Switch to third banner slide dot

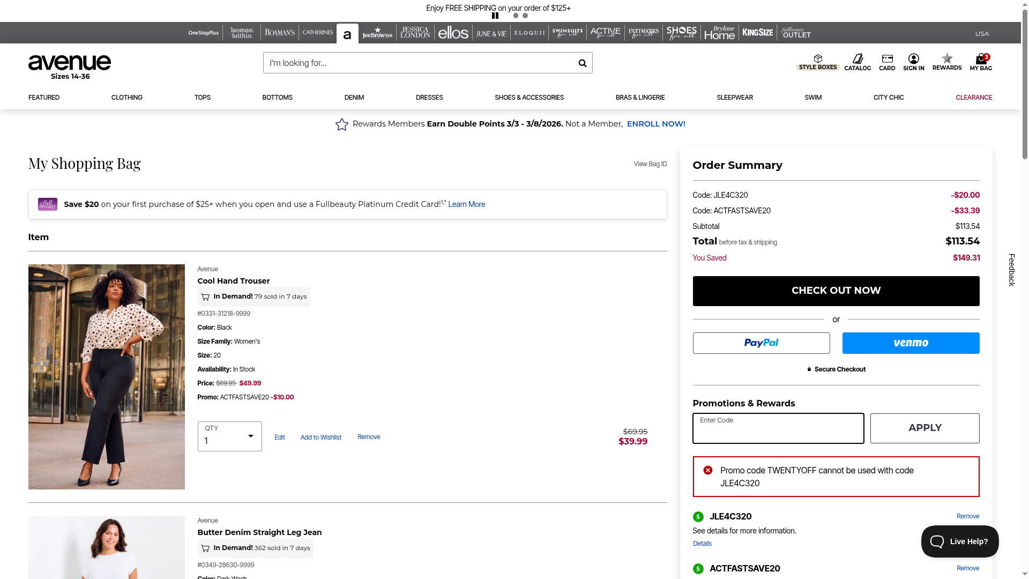point(525,16)
